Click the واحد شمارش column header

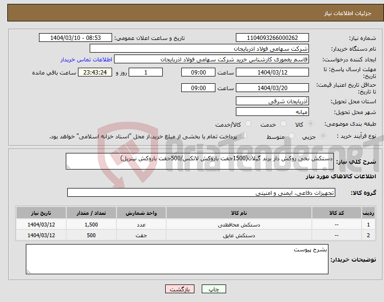[x=141, y=213]
